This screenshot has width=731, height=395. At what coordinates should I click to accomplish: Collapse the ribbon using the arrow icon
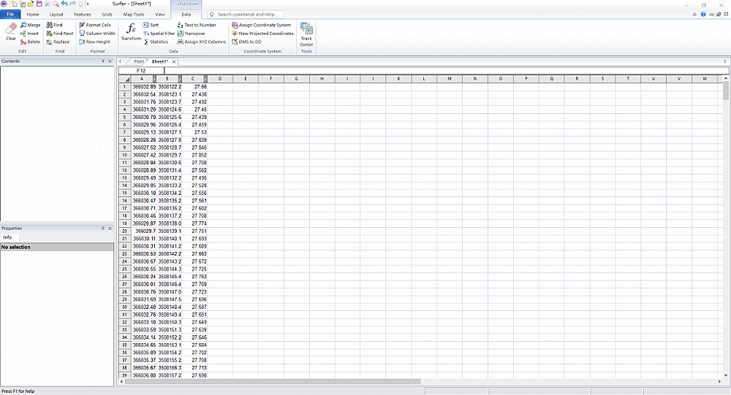point(694,14)
